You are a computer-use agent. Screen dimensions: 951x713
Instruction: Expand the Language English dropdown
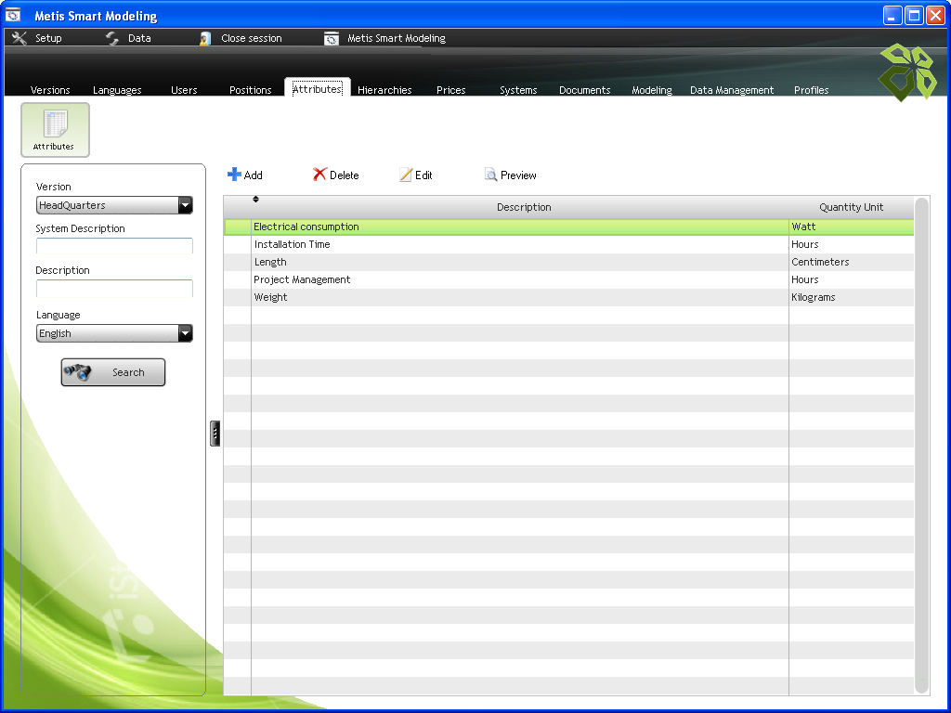click(185, 333)
